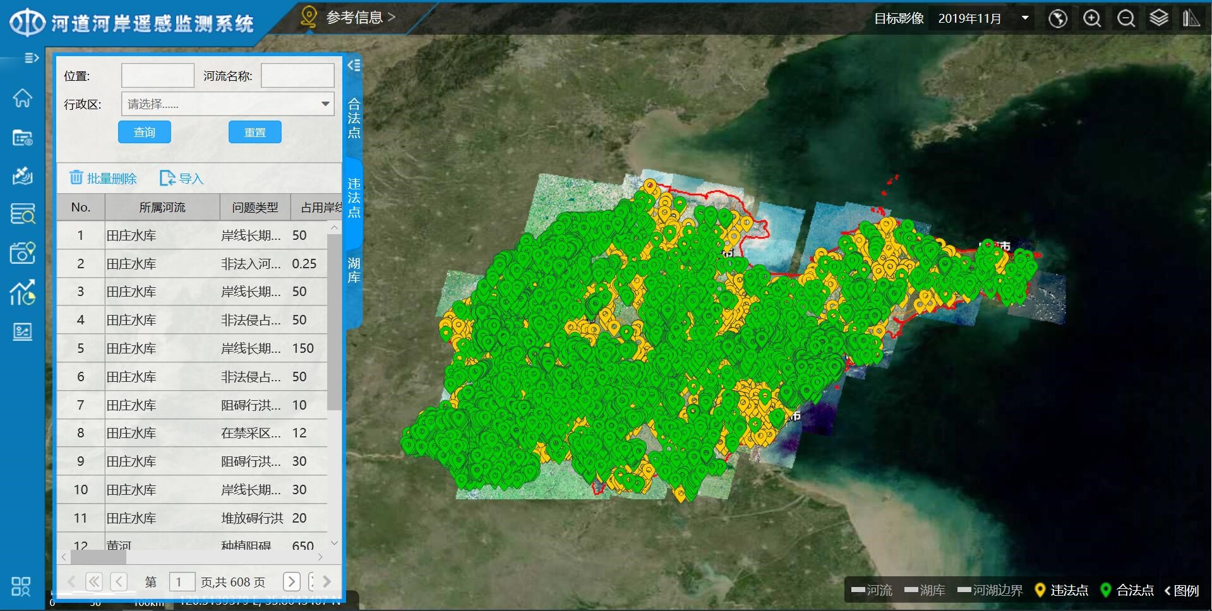Expand the 目标影像 date dropdown

[1024, 18]
